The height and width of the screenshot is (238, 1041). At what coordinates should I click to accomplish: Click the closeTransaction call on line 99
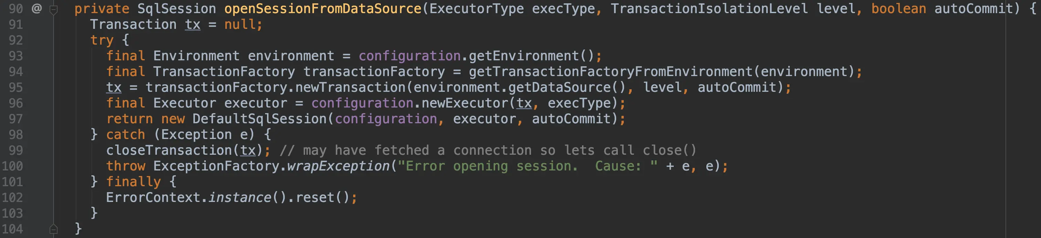click(x=169, y=150)
